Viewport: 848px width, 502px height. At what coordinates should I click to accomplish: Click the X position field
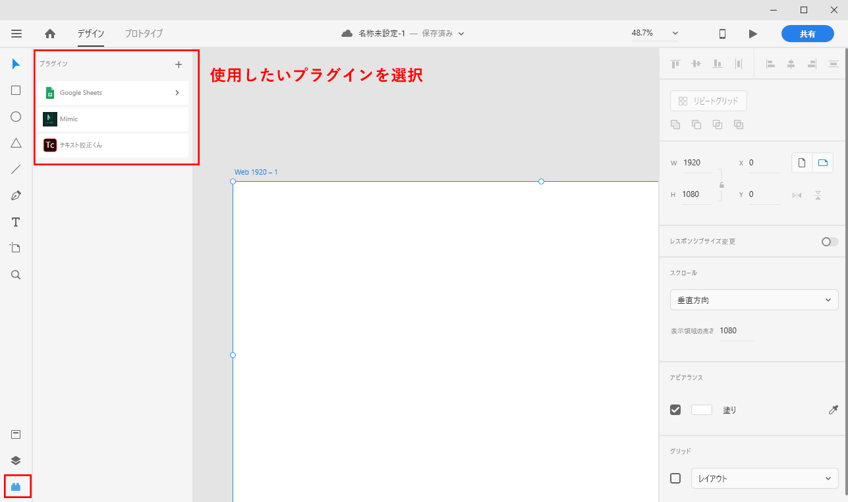[764, 163]
